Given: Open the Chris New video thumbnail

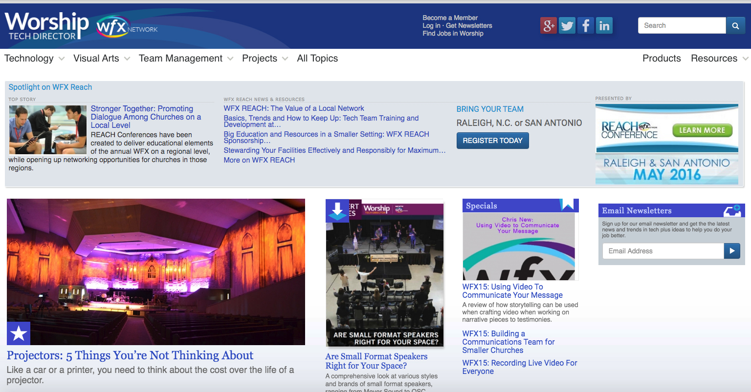Looking at the screenshot, I should [x=519, y=247].
